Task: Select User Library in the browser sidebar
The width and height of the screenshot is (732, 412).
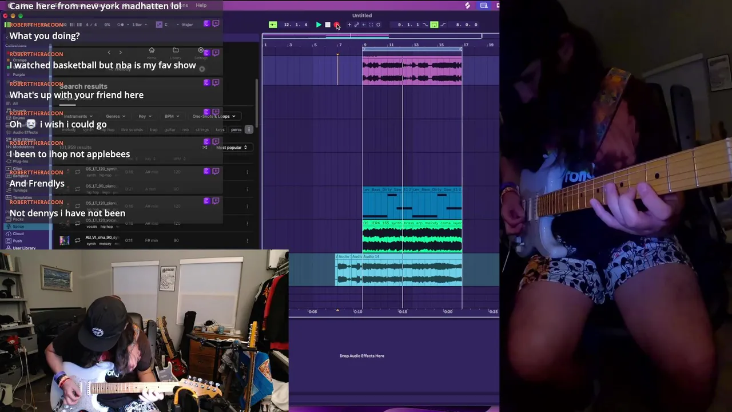Action: [24, 248]
